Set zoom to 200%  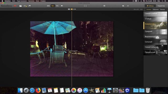coord(48,6)
